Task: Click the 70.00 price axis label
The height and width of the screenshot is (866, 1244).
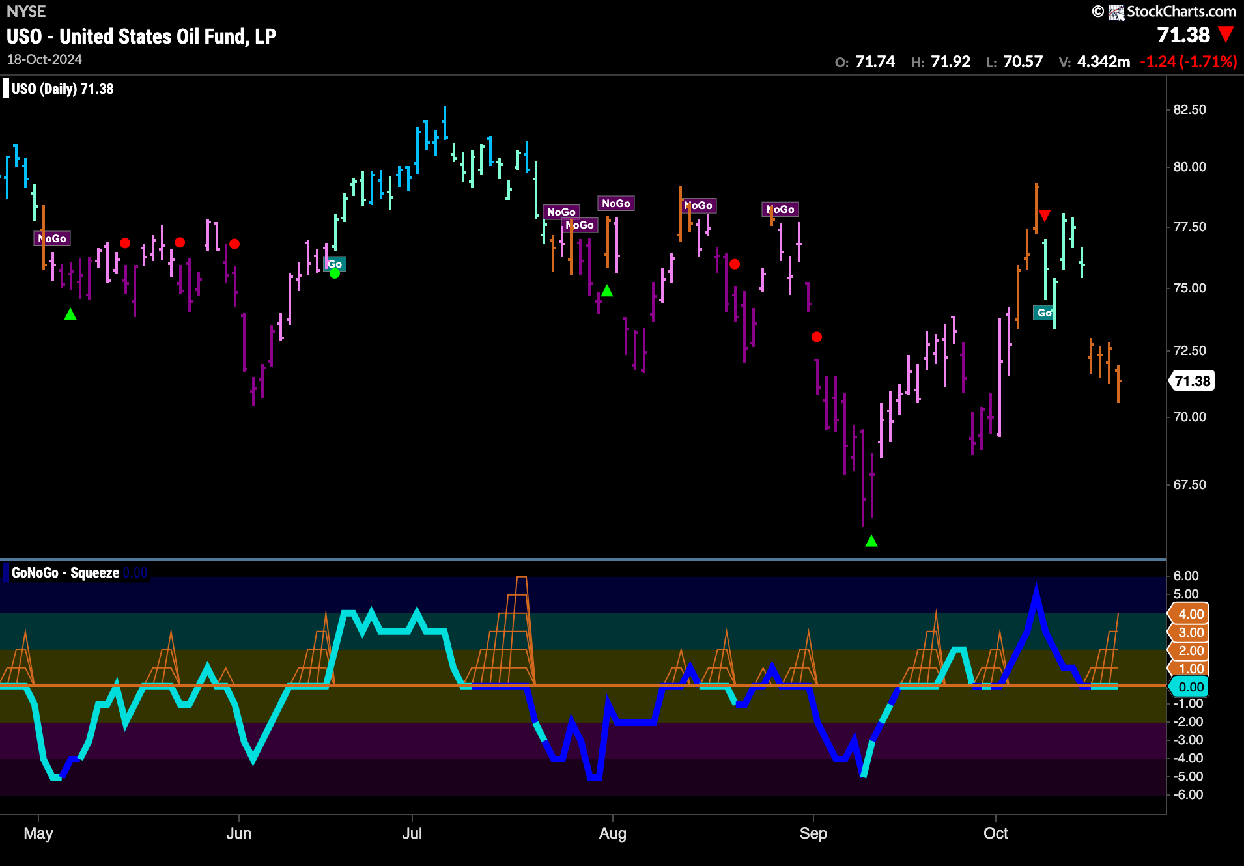Action: [x=1189, y=417]
